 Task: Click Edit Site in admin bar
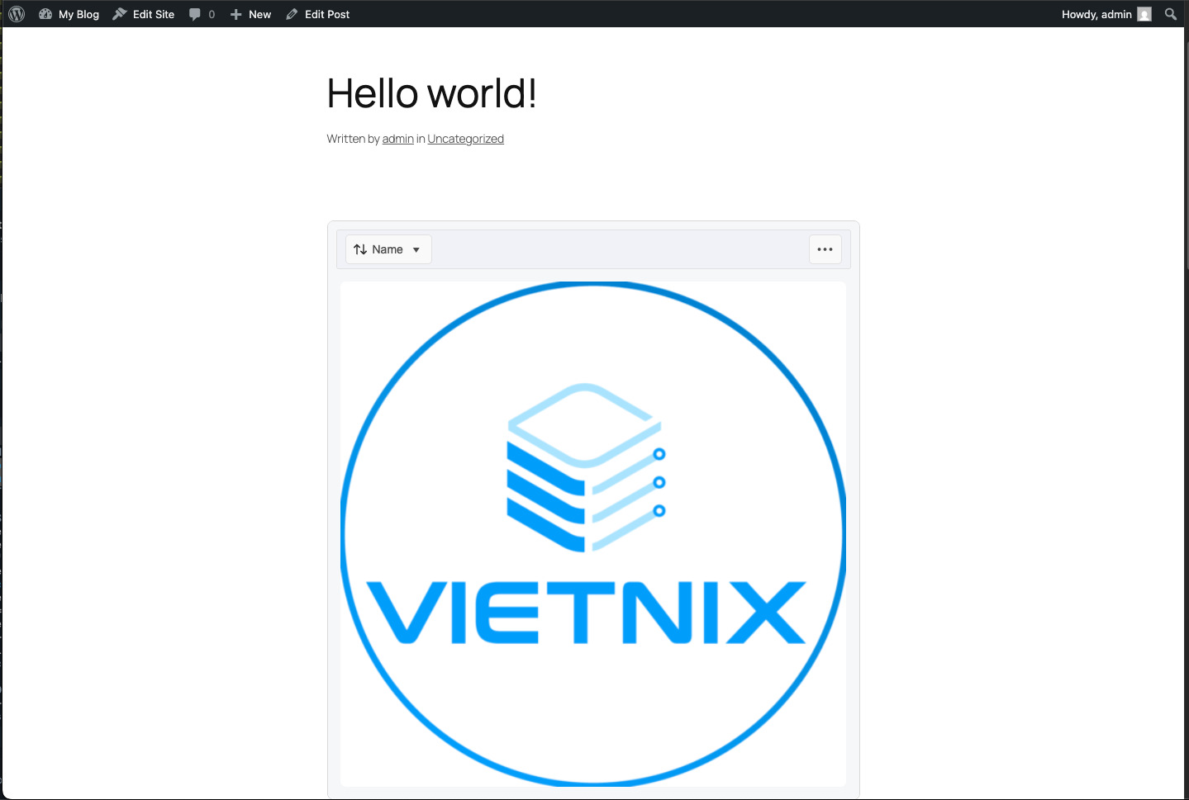144,14
